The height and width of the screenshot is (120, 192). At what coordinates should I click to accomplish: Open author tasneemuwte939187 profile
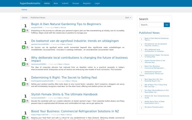pyautogui.click(x=38, y=98)
